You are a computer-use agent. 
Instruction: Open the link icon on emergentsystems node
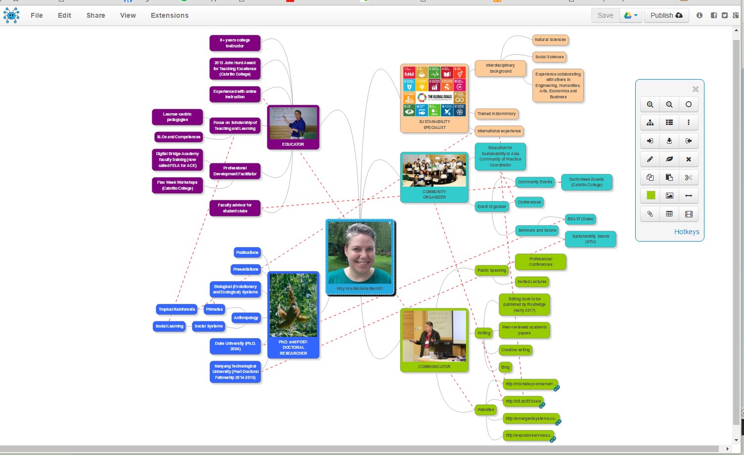558,422
